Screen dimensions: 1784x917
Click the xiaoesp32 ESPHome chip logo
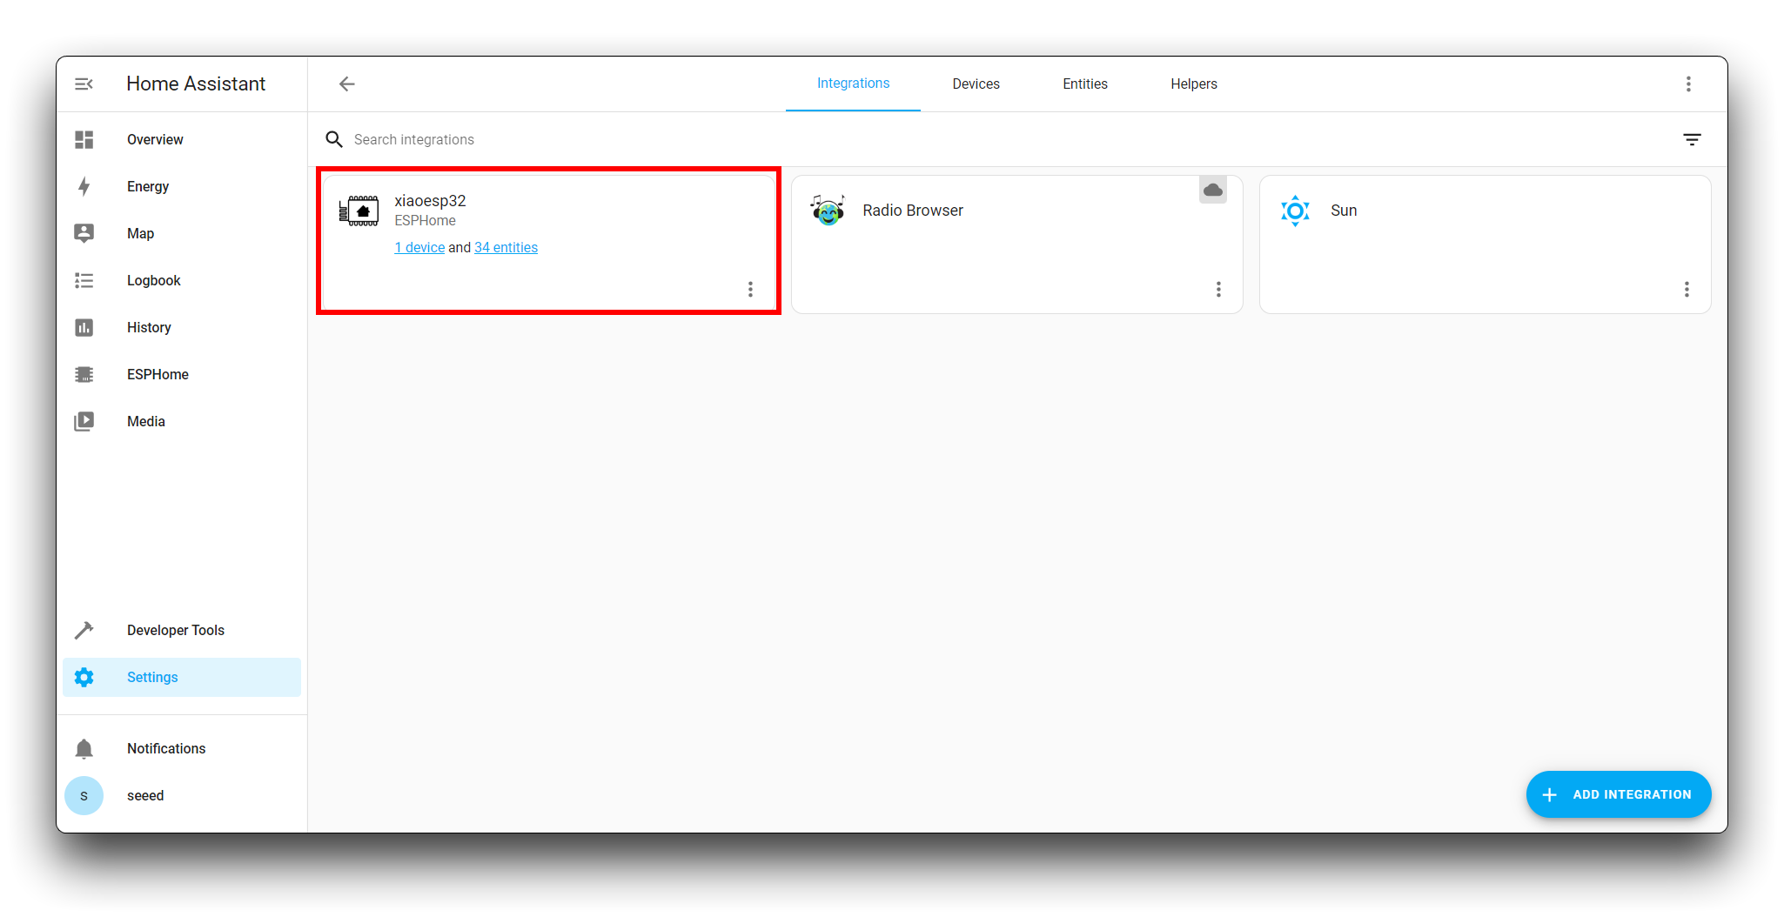pyautogui.click(x=359, y=211)
